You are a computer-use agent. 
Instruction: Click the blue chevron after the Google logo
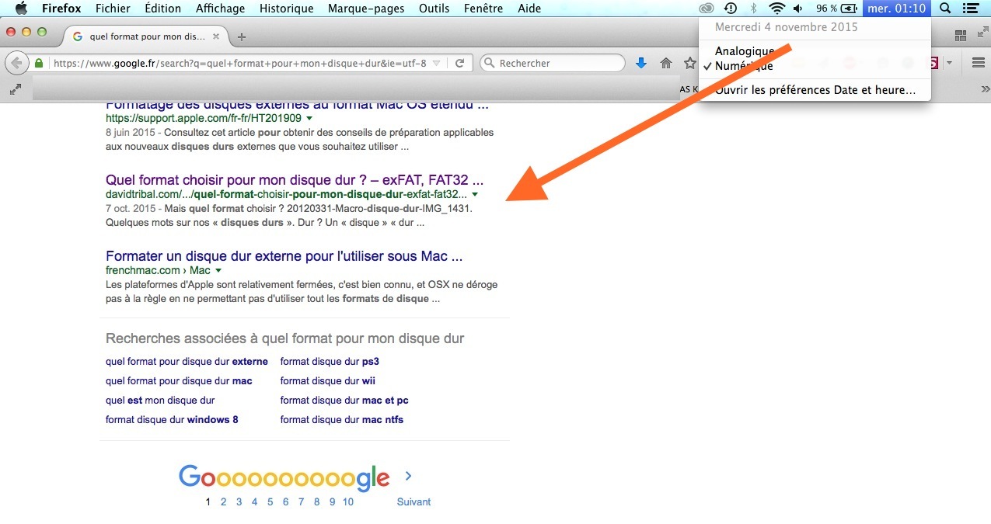[x=409, y=477]
